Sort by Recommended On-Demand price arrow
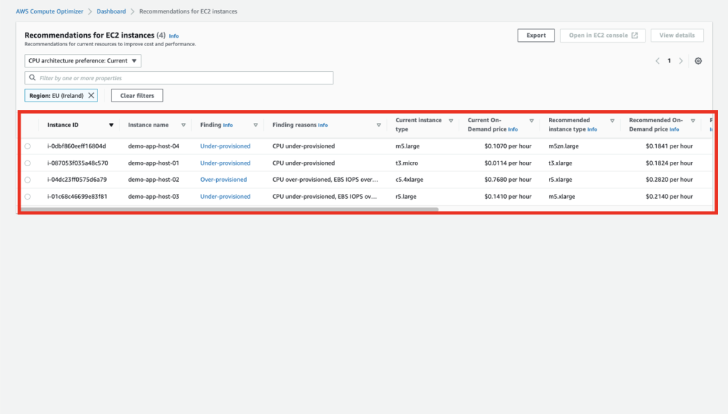728x414 pixels. coord(692,121)
